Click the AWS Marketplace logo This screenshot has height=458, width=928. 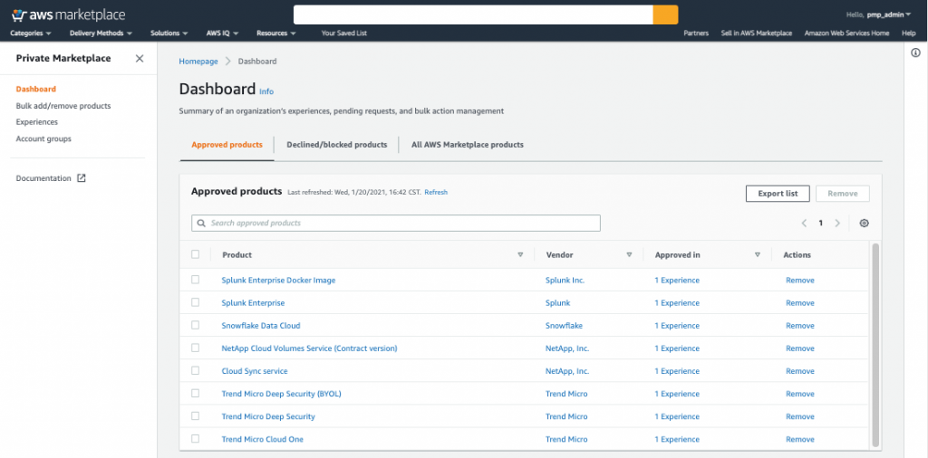(68, 15)
